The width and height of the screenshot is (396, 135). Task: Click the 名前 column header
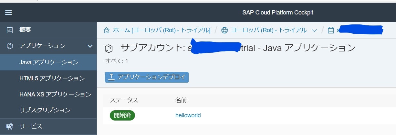click(181, 100)
